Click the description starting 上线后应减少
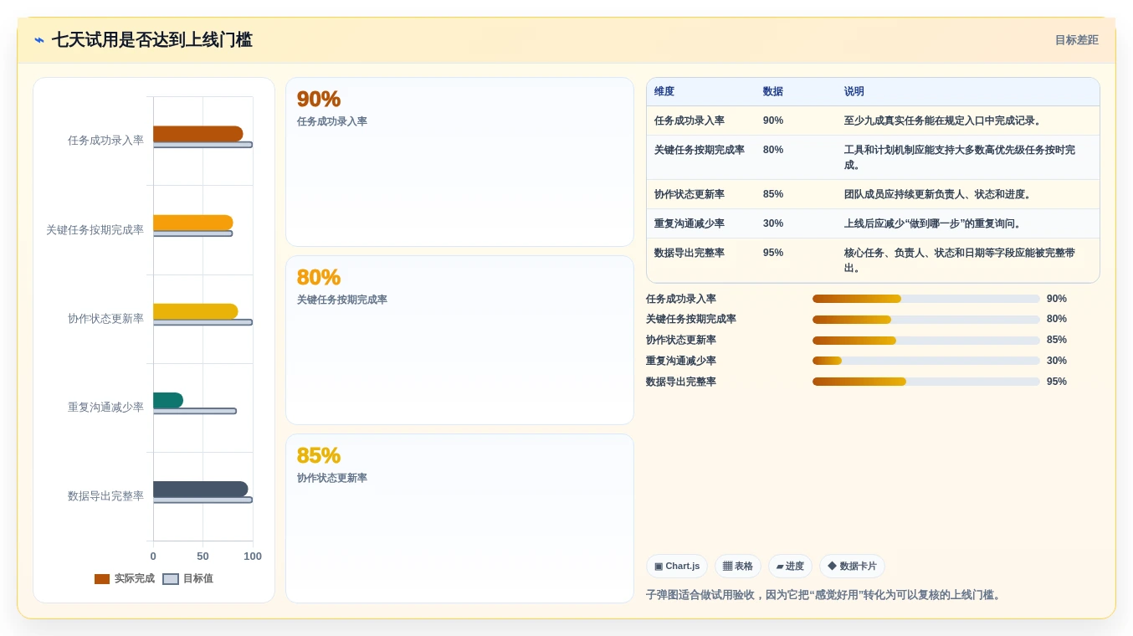Screen dimensions: 1133x636 (x=935, y=223)
